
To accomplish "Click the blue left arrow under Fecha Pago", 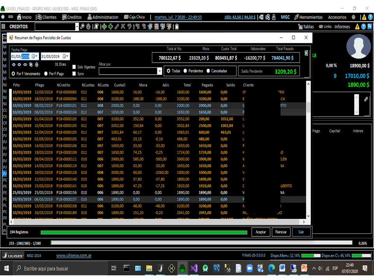I will 14,65.
